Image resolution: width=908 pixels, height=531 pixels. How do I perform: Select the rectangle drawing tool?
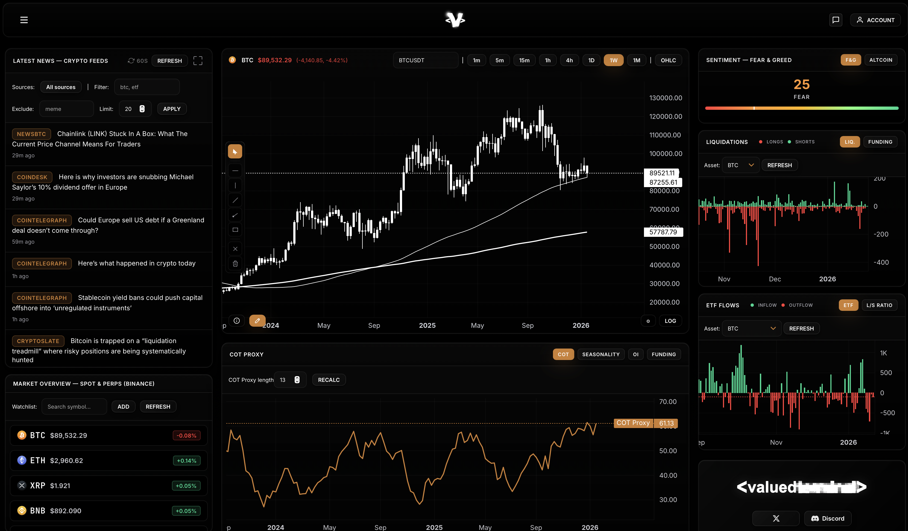235,230
